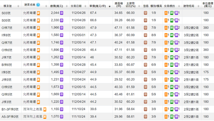Click the 型態 column header
The image size is (214, 121).
tap(146, 6)
